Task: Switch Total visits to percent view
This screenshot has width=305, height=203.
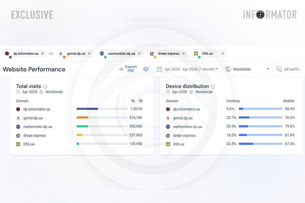Action: (x=133, y=101)
